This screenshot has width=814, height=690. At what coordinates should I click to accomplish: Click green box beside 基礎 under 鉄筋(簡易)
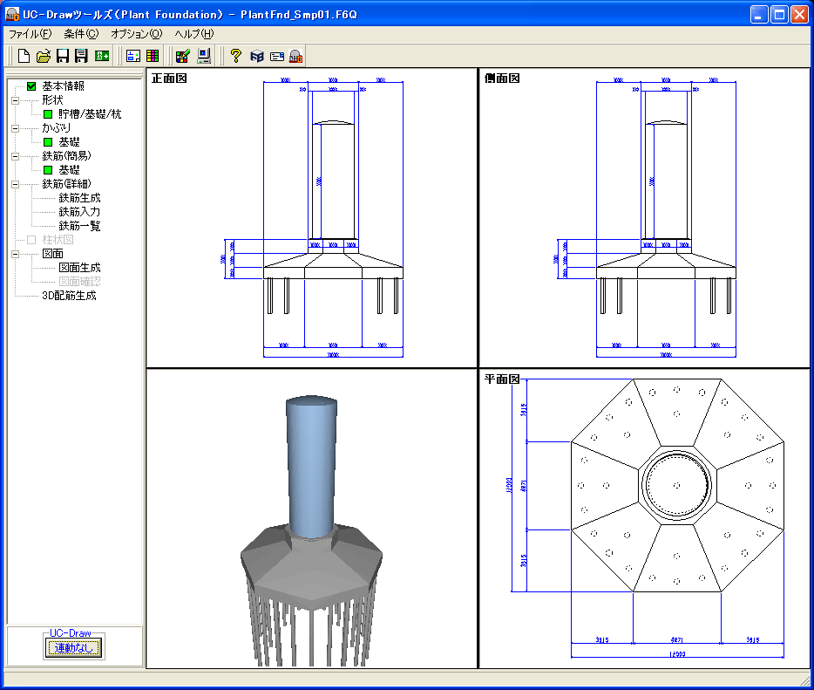(48, 170)
